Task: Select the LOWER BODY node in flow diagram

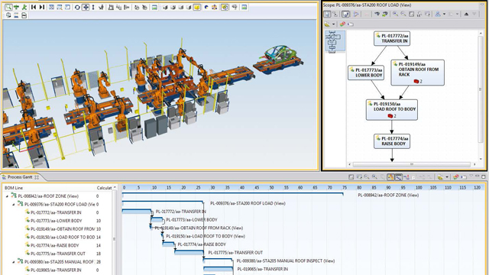Action: [366, 73]
